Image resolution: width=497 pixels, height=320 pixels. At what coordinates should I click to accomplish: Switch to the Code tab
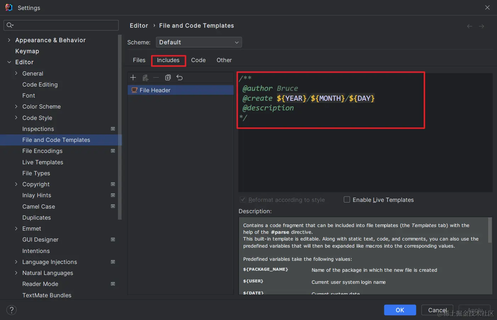tap(198, 60)
